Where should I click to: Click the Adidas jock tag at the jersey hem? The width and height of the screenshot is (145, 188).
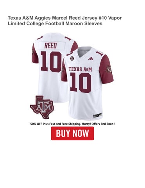click(97, 115)
